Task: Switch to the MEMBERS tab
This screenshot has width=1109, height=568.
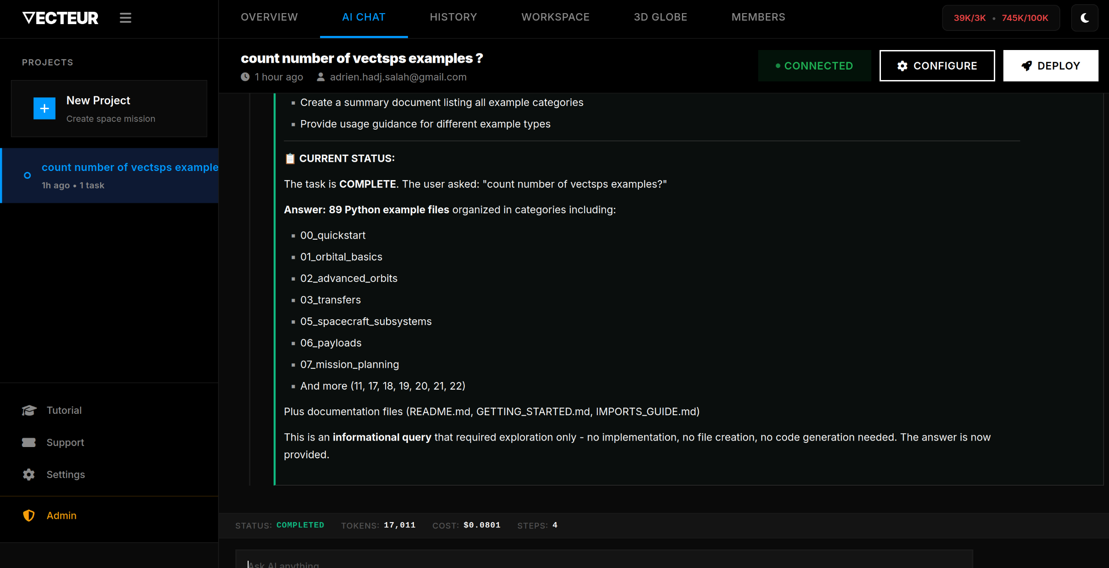Action: coord(758,17)
